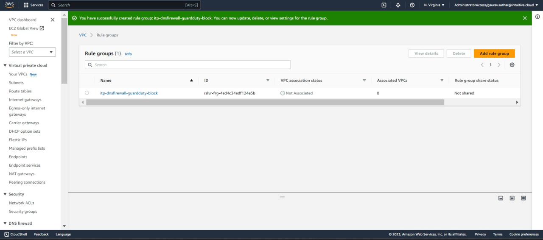The image size is (543, 240).
Task: Collapse the Virtual private cloud section
Action: coord(5,66)
